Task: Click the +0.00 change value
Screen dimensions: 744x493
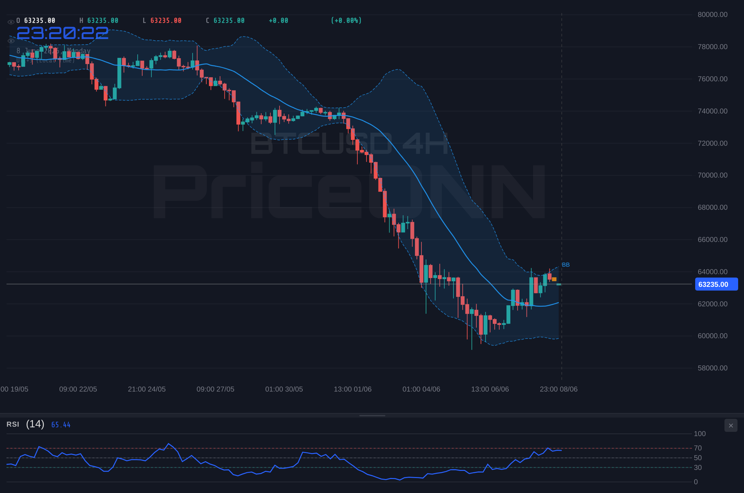Action: click(x=279, y=20)
